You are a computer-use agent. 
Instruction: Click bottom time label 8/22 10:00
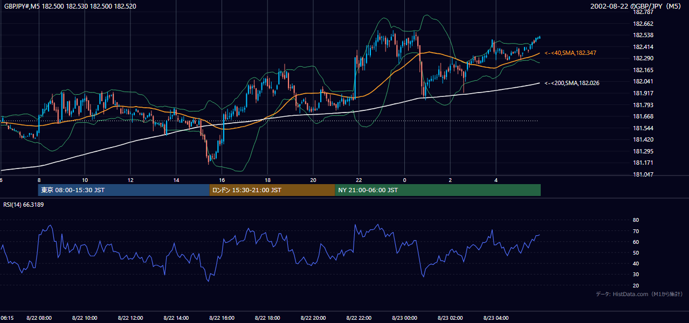(x=85, y=318)
